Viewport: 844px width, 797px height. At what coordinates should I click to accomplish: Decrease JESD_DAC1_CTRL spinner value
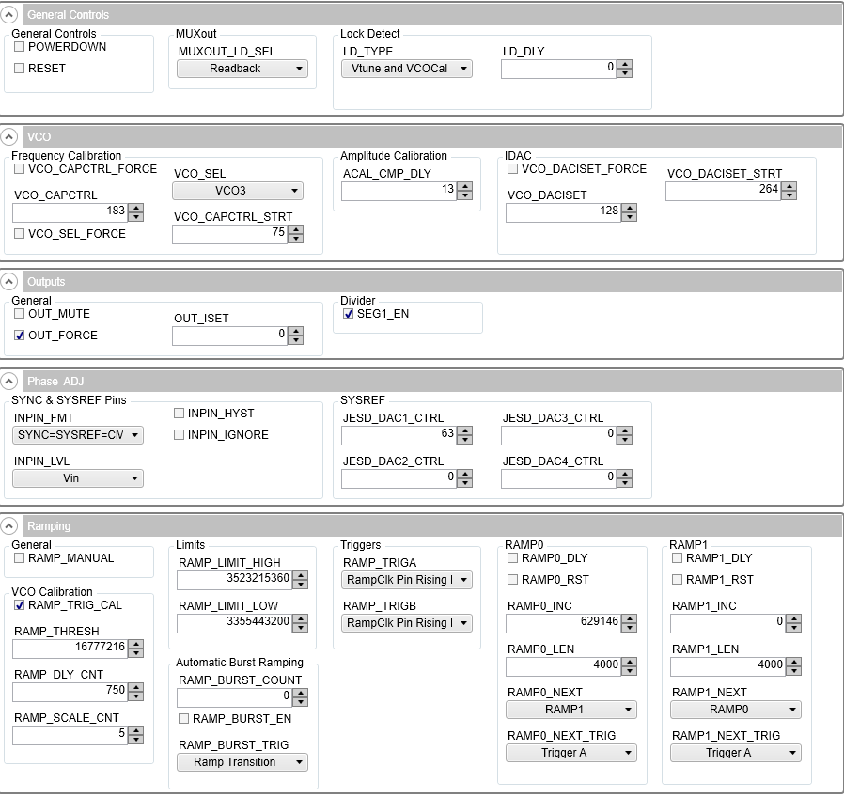click(464, 440)
